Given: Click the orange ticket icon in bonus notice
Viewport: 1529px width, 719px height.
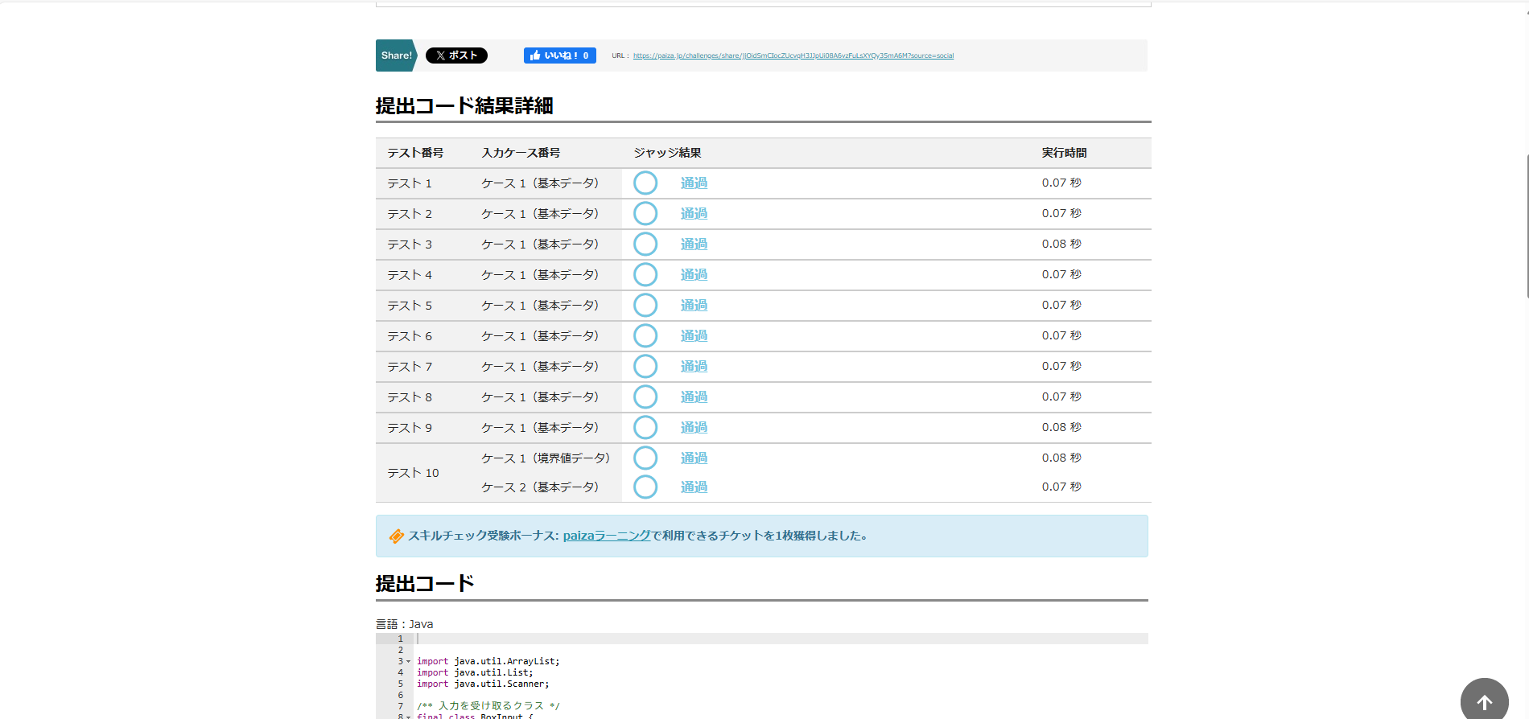Looking at the screenshot, I should tap(396, 536).
